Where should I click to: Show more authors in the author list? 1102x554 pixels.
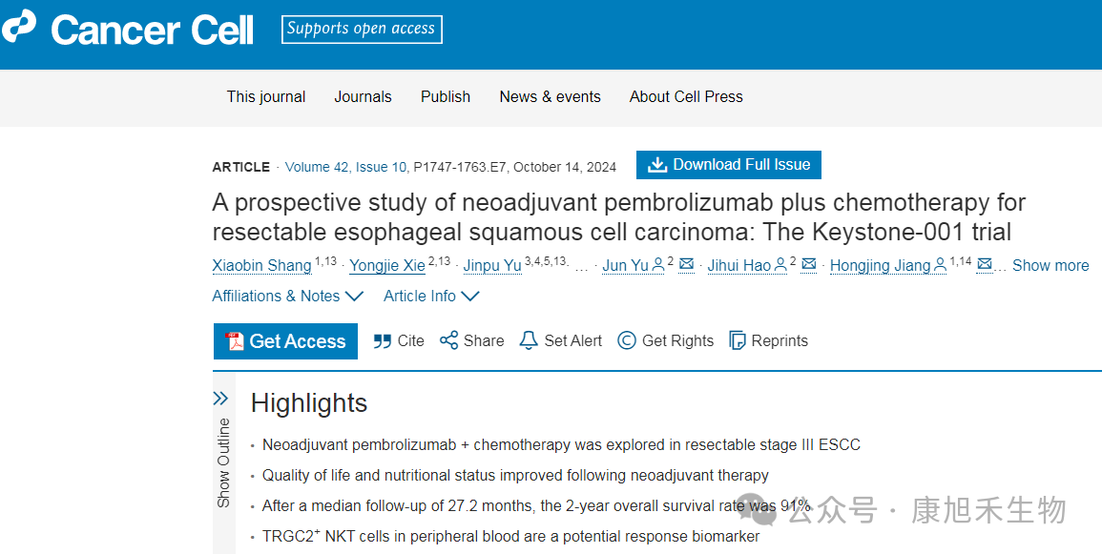(1050, 265)
